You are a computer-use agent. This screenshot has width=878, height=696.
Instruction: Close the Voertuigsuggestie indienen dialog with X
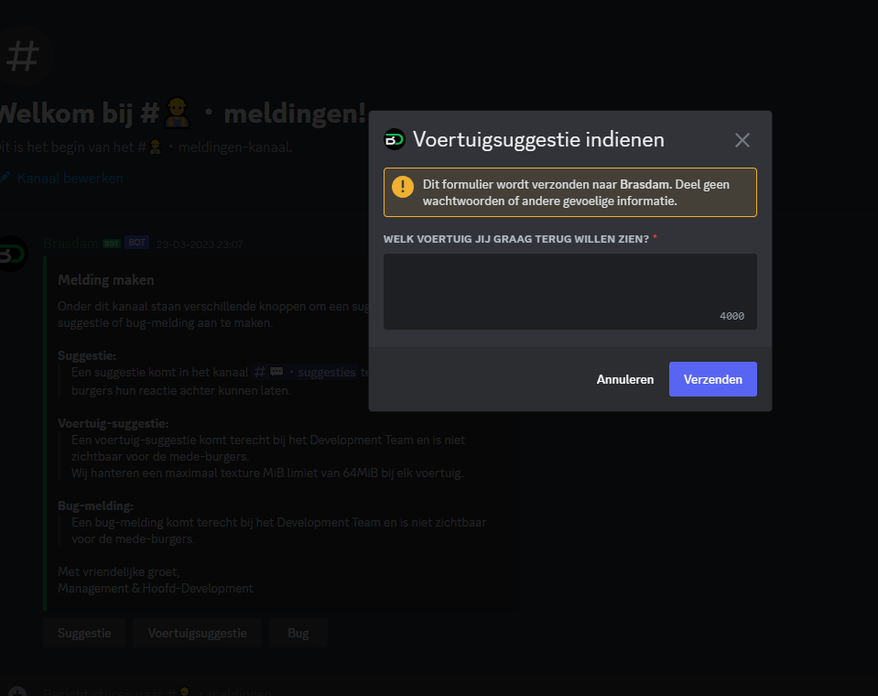click(742, 140)
